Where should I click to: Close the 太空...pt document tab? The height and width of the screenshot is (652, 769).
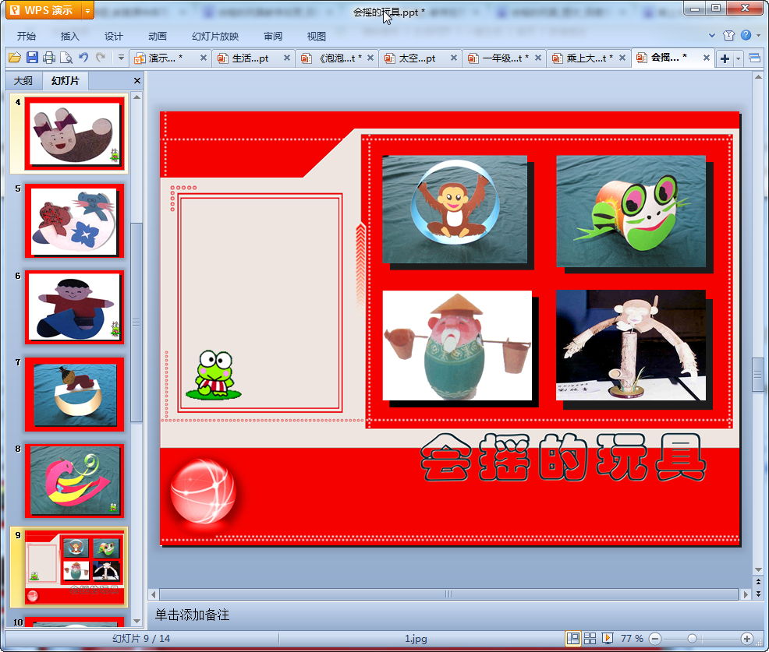coord(454,58)
